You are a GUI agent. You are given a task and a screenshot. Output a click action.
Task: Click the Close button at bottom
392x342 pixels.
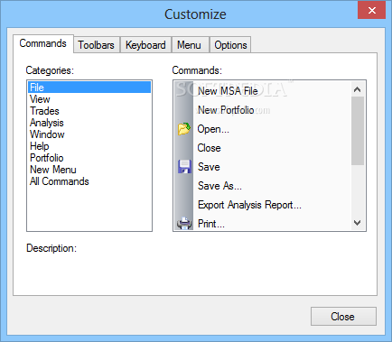pos(343,317)
